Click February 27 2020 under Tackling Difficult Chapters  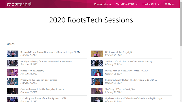(113, 64)
